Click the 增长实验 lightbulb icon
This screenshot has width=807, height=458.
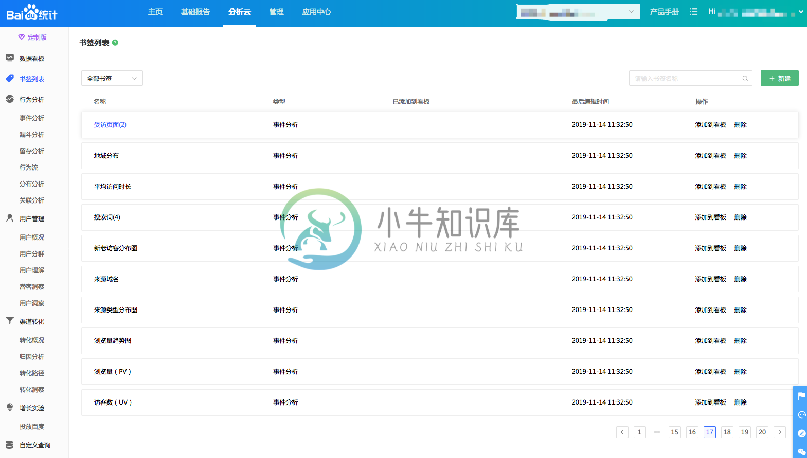click(x=10, y=407)
